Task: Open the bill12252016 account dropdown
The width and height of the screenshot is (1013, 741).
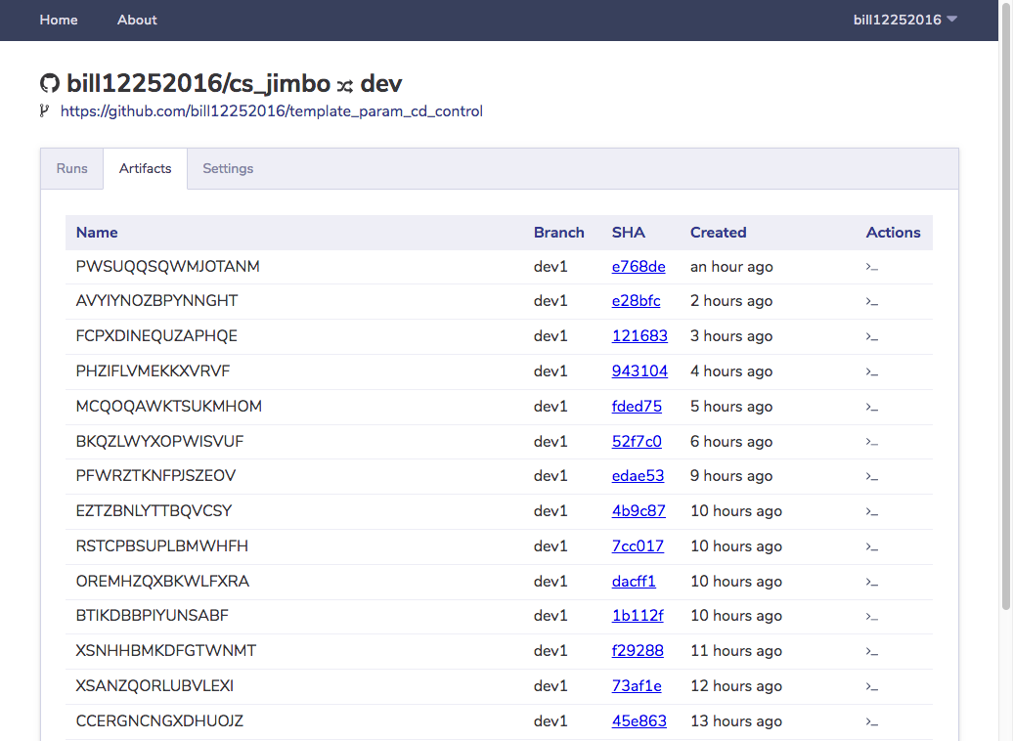Action: (x=905, y=20)
